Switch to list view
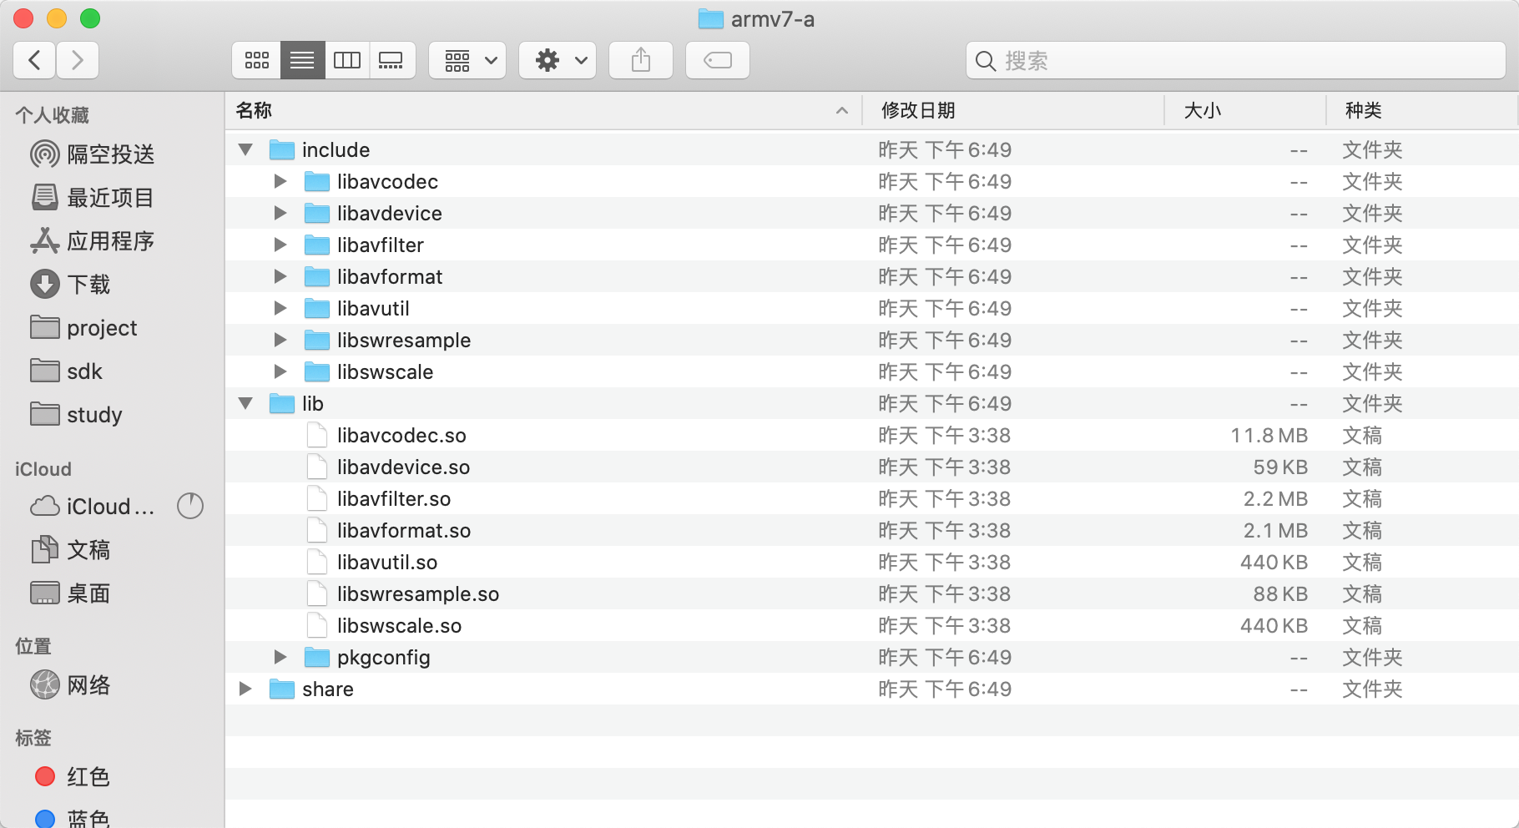The height and width of the screenshot is (828, 1519). click(x=302, y=60)
